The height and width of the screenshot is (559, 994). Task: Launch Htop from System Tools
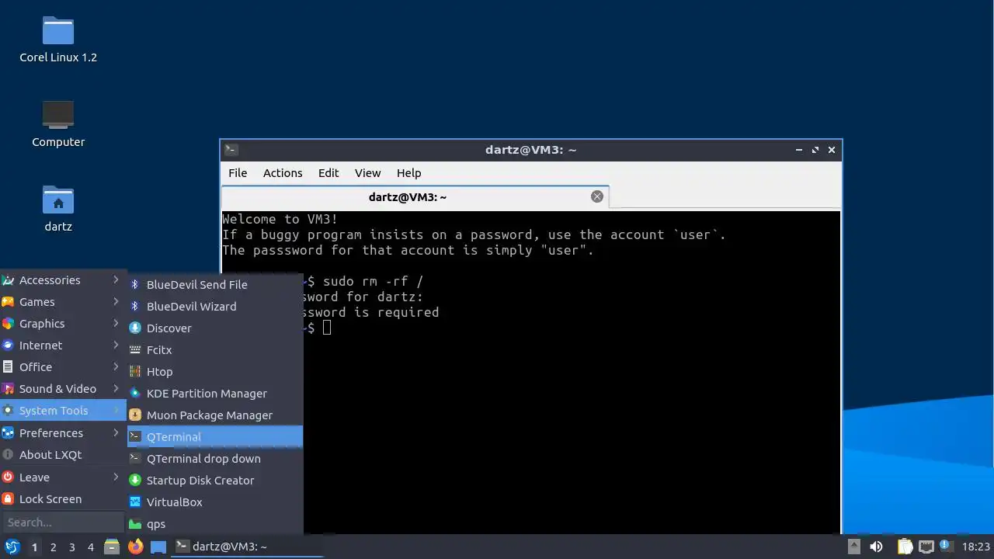[215, 372]
